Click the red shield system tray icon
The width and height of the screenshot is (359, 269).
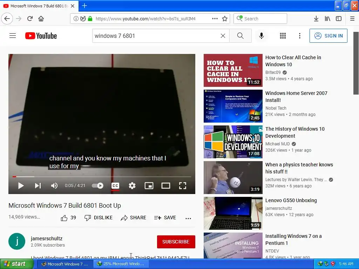tap(333, 264)
